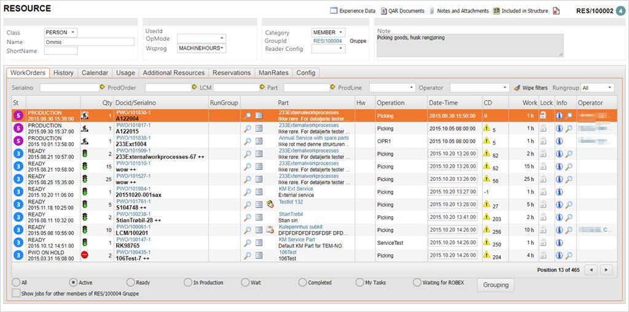Click info icon in the PWO/101509-1 row
Viewport: 629px width, 312px height.
[559, 153]
